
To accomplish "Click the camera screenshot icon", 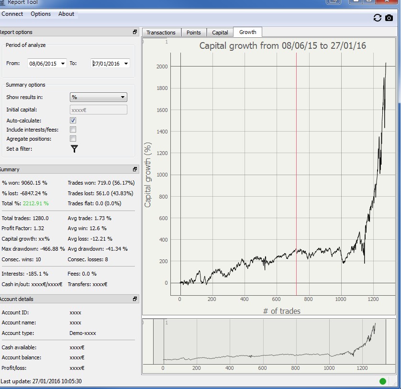I will pyautogui.click(x=389, y=18).
